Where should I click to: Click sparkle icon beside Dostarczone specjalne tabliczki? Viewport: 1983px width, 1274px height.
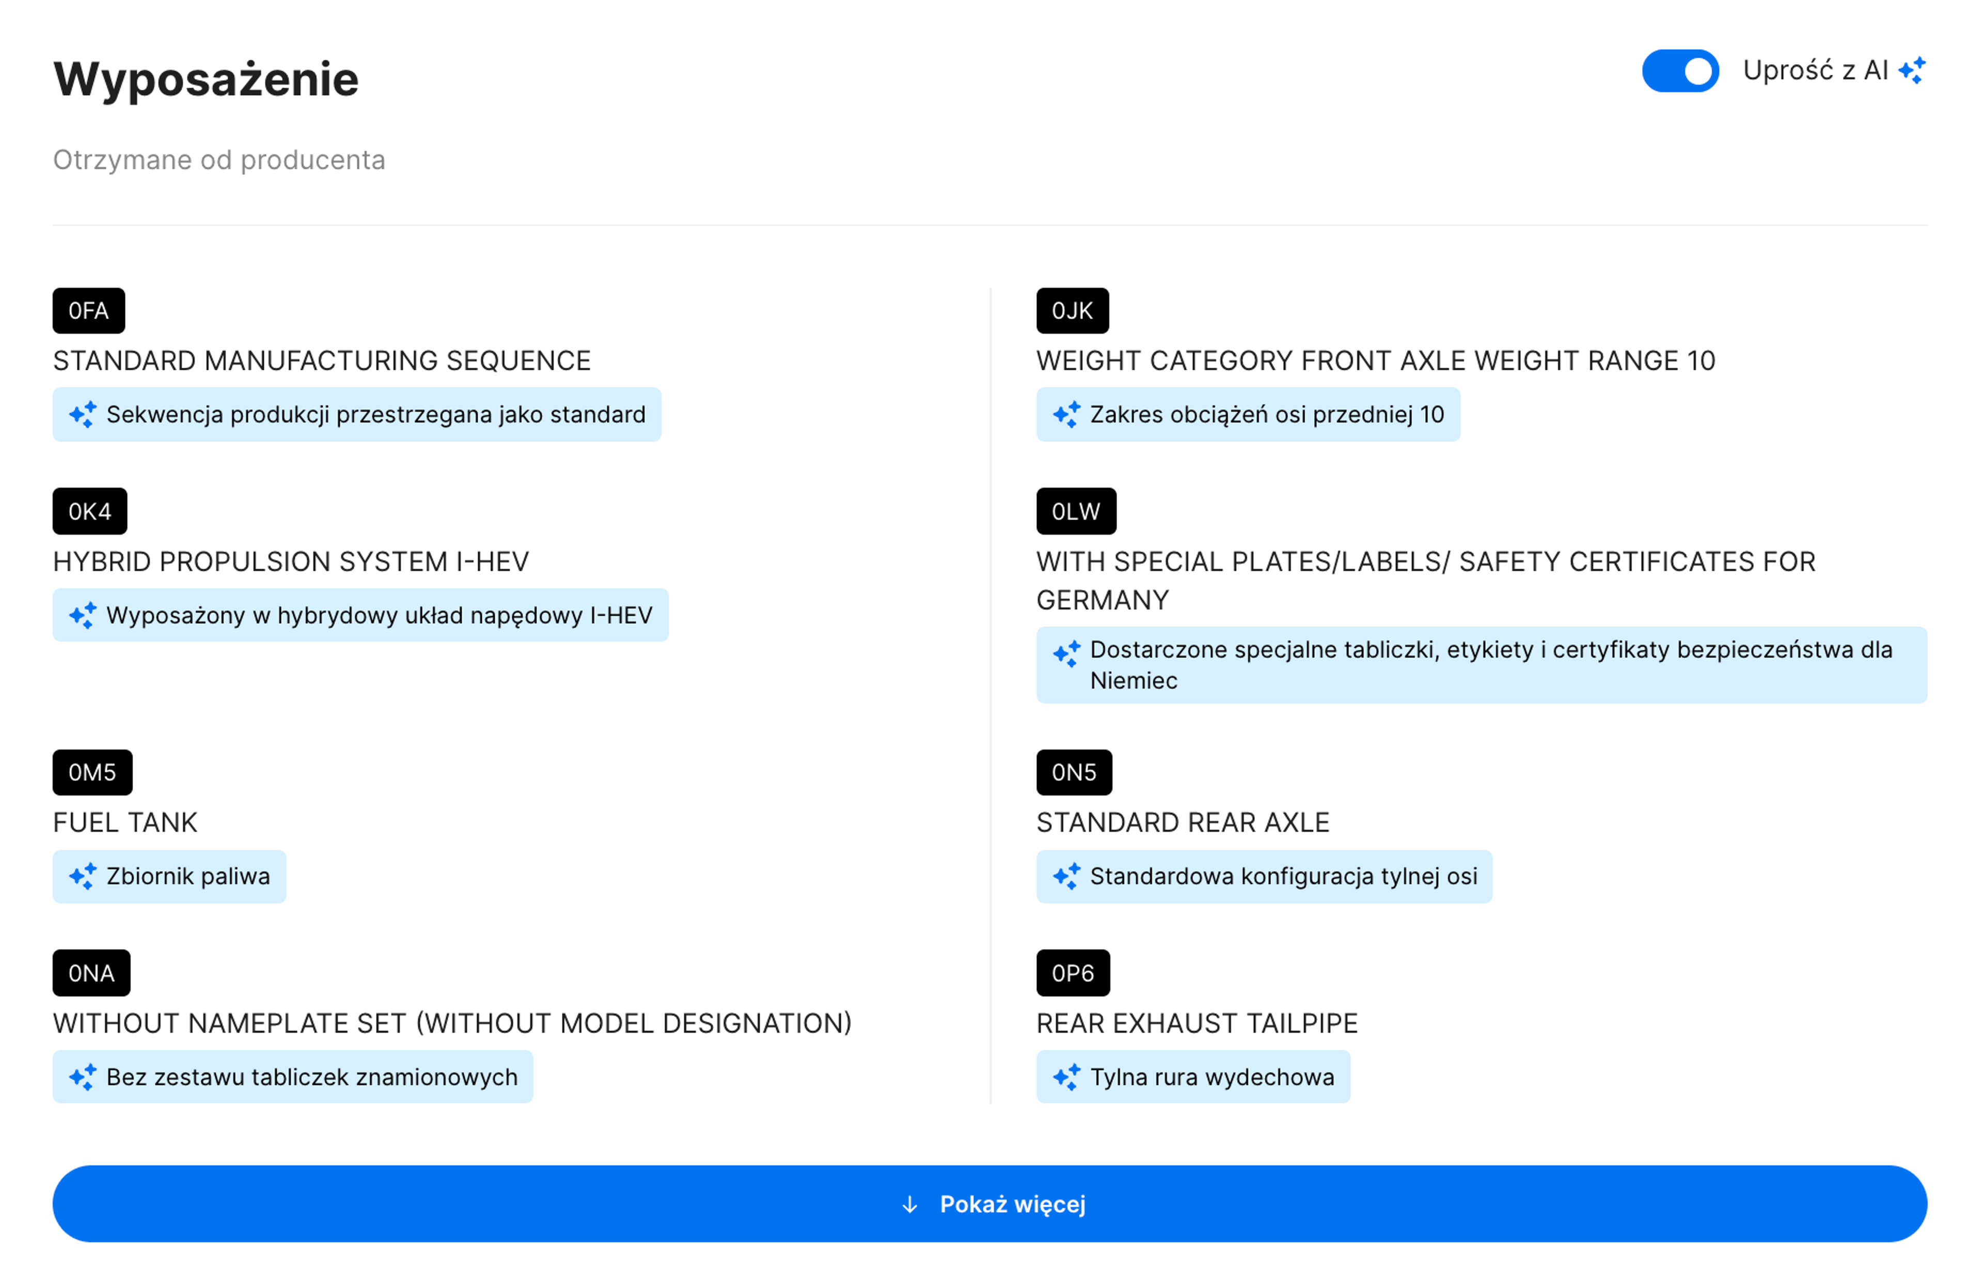point(1066,654)
